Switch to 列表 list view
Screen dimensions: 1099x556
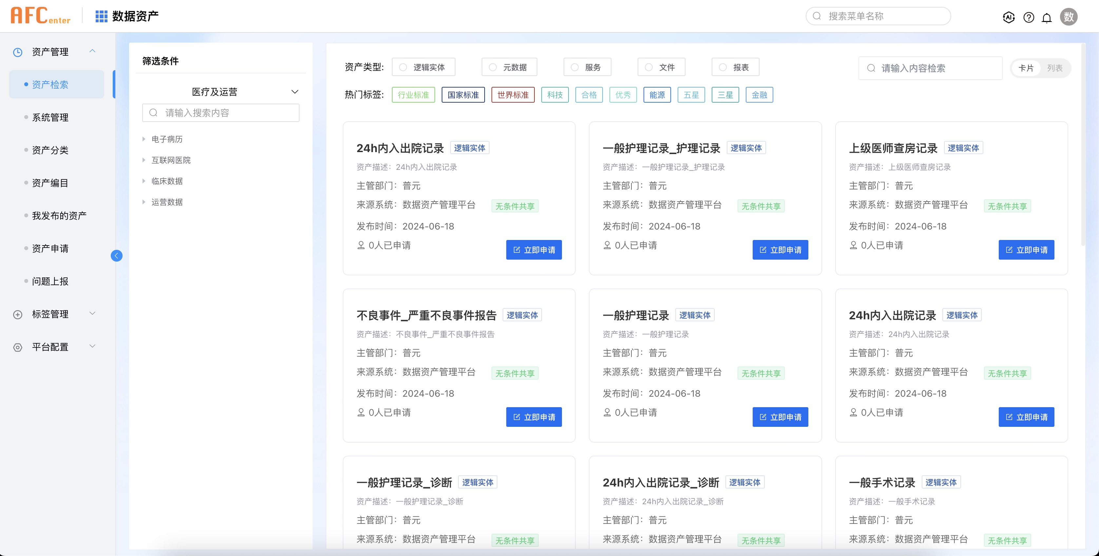1055,68
